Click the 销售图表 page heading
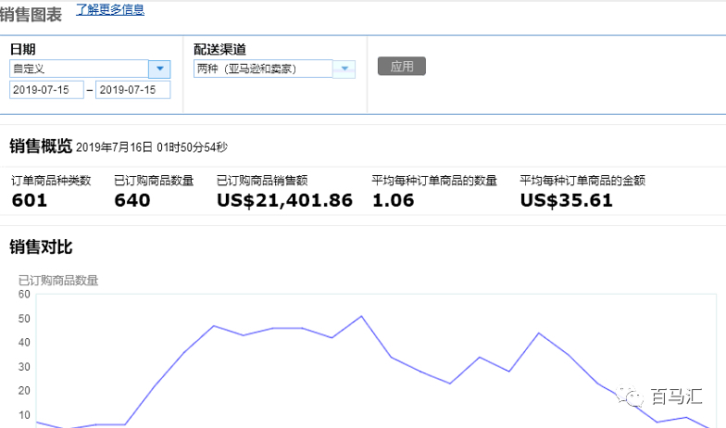Viewport: 726px width, 428px height. (x=33, y=12)
